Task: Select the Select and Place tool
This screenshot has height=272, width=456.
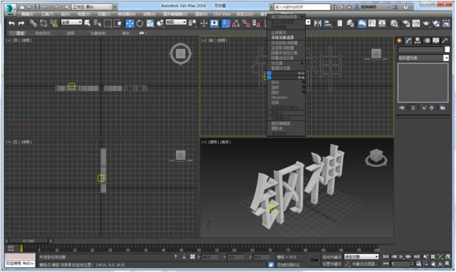Action: point(160,23)
